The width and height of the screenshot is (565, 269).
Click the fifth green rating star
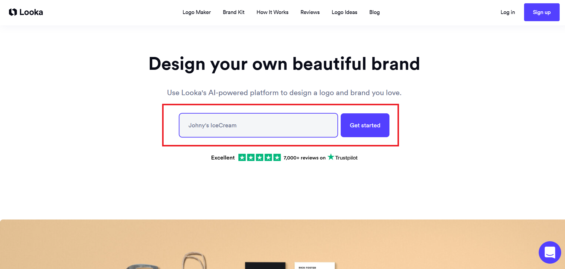click(277, 157)
